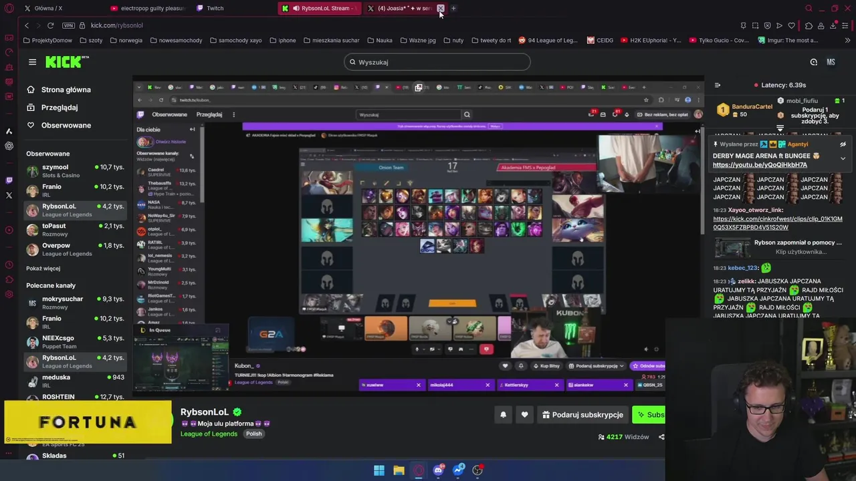
Task: Open Discord from taskbar
Action: tap(438, 470)
